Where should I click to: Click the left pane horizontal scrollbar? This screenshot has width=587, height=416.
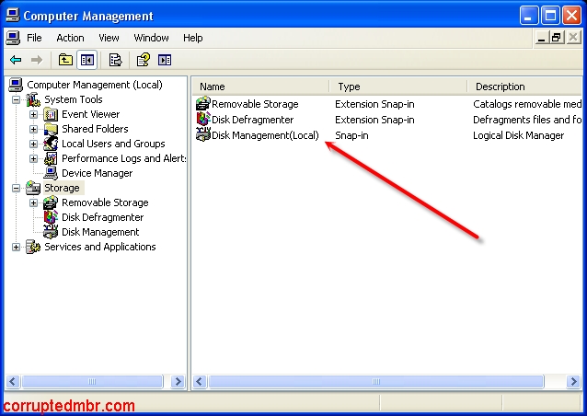(92, 381)
